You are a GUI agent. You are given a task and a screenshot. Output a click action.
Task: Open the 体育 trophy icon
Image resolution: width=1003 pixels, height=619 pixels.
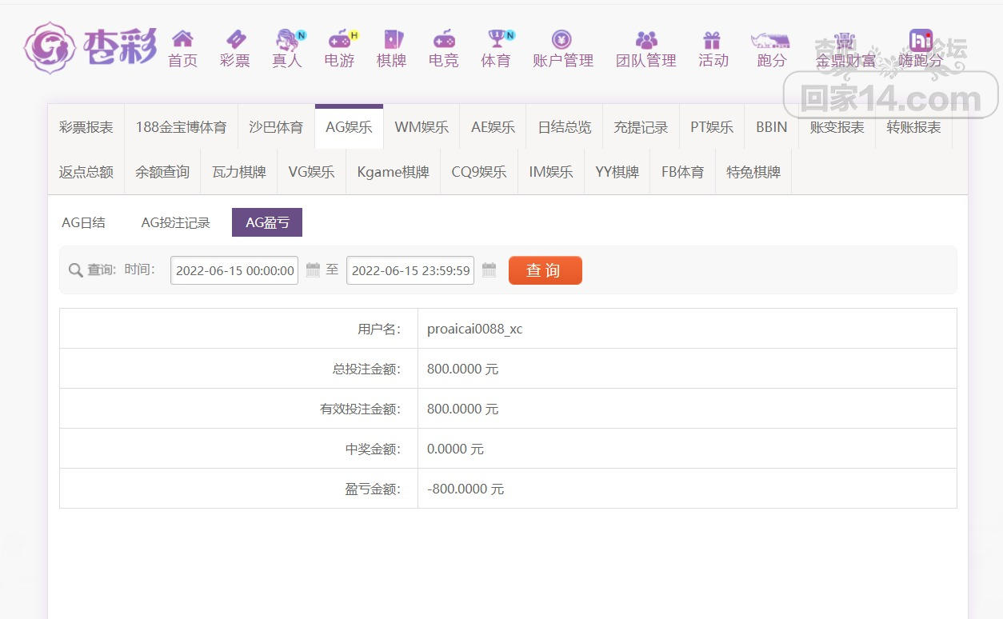click(x=497, y=39)
